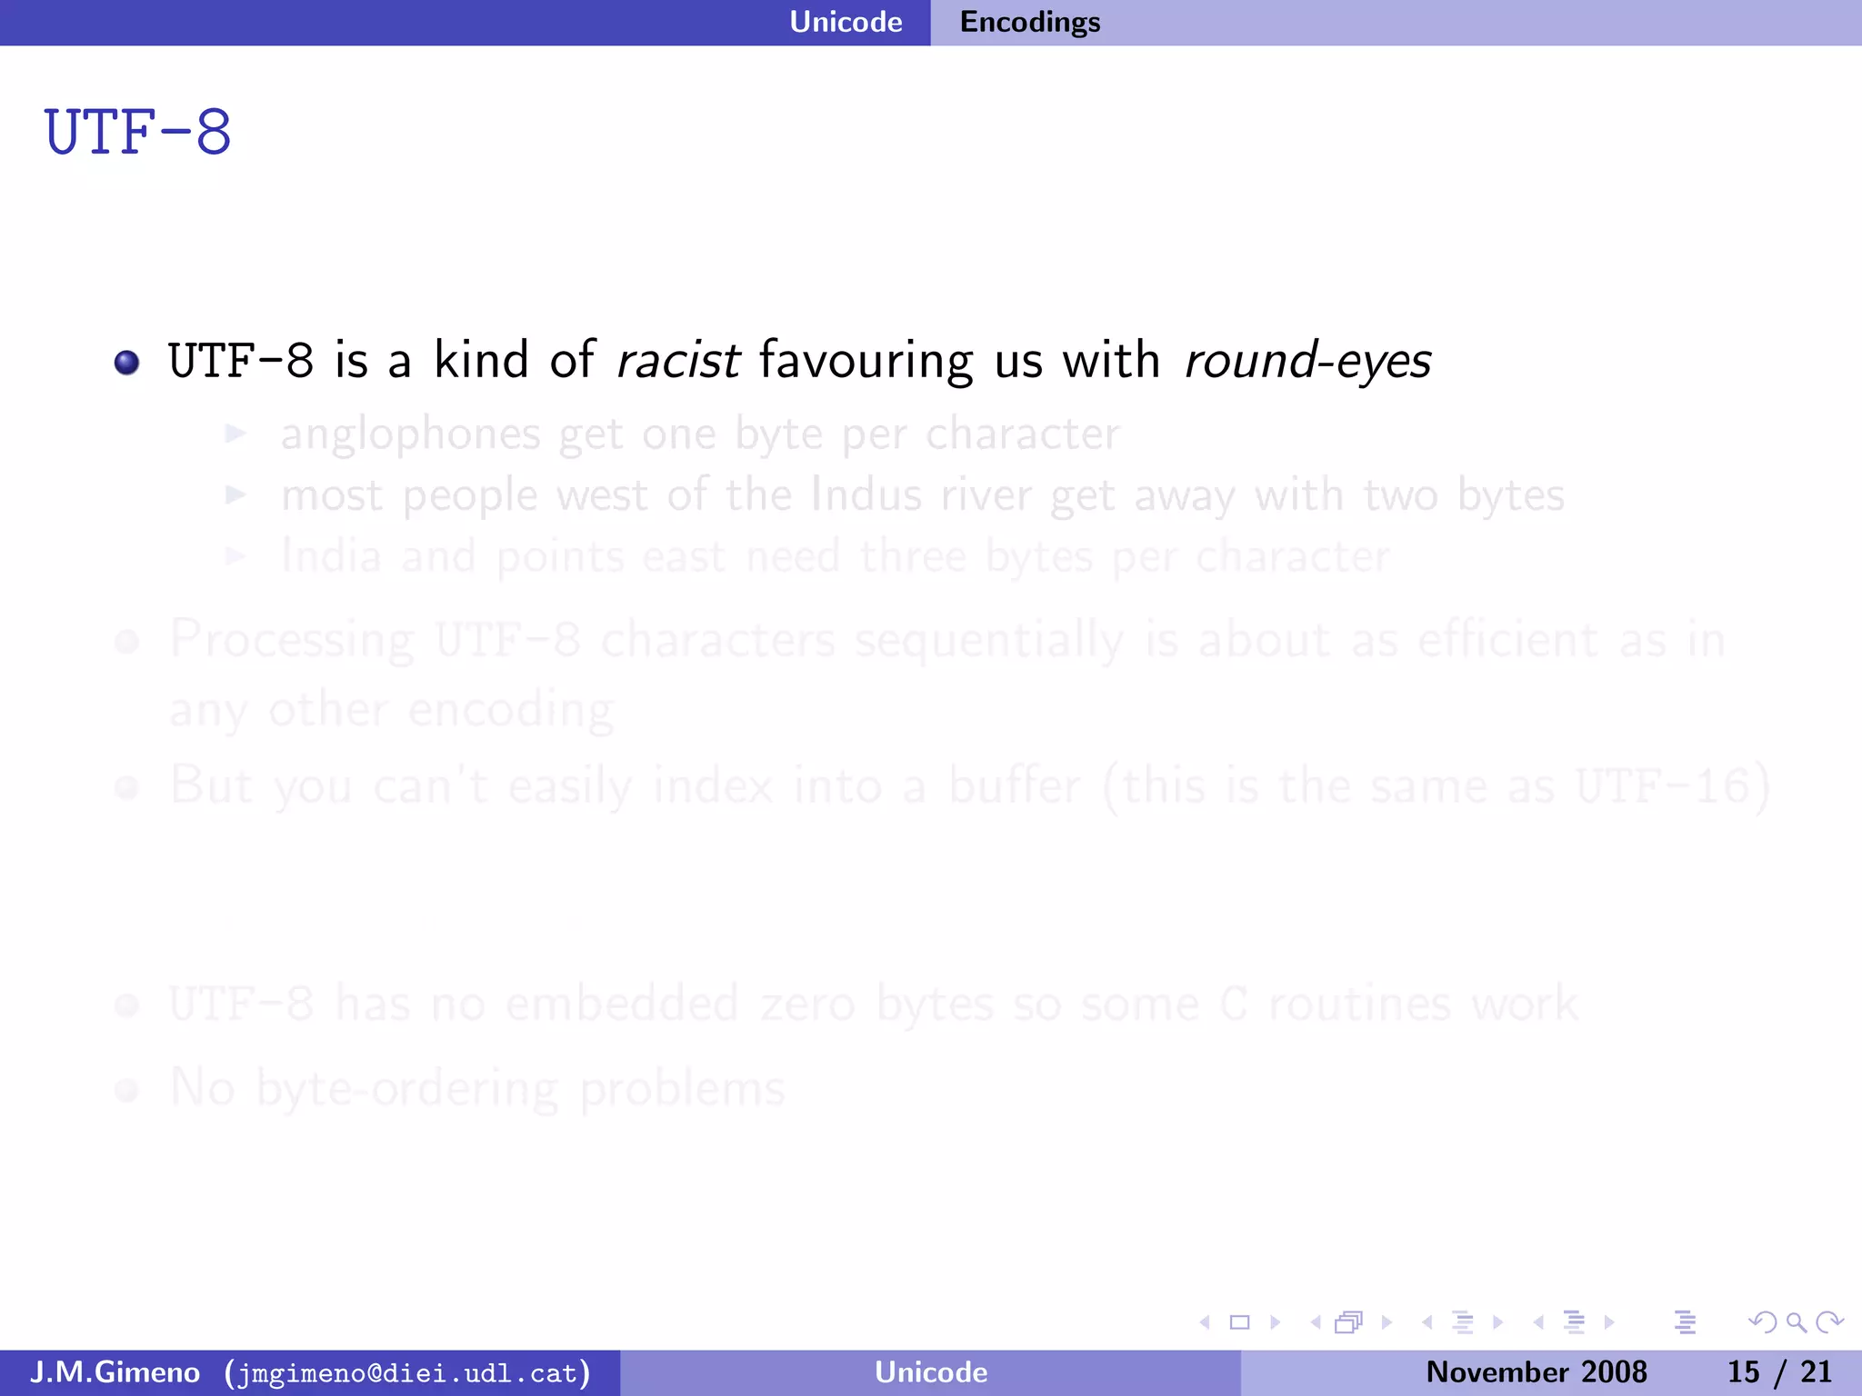1862x1396 pixels.
Task: Jump to next subsection arrow
Action: tap(1498, 1322)
